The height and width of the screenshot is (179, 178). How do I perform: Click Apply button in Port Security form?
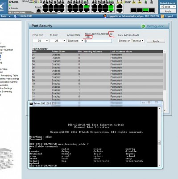[x=156, y=41]
